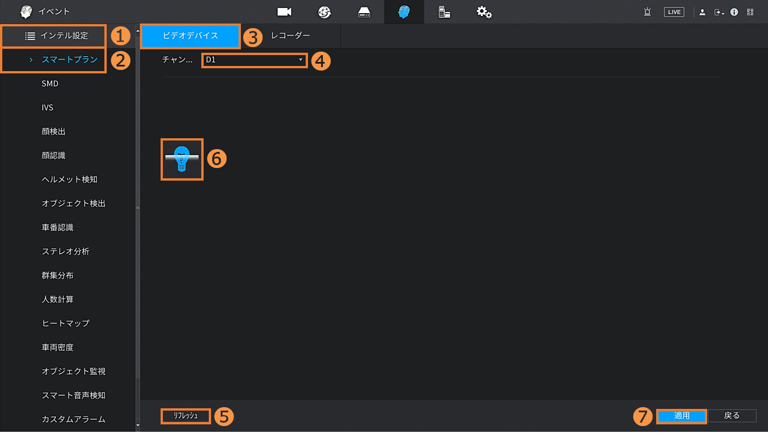The image size is (768, 445).
Task: Open system settings gears icon
Action: tap(484, 12)
